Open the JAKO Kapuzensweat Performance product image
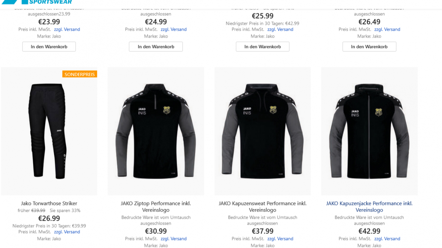Viewport: 442px width, 248px height. click(x=263, y=131)
